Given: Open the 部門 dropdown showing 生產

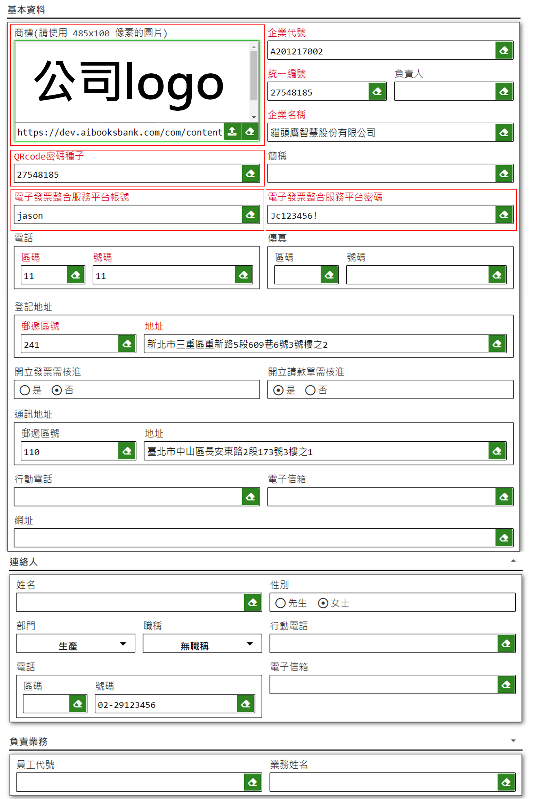Looking at the screenshot, I should tap(76, 643).
